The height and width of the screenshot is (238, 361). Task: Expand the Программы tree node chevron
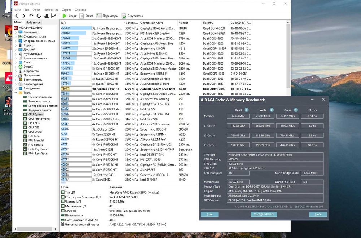tap(16, 76)
